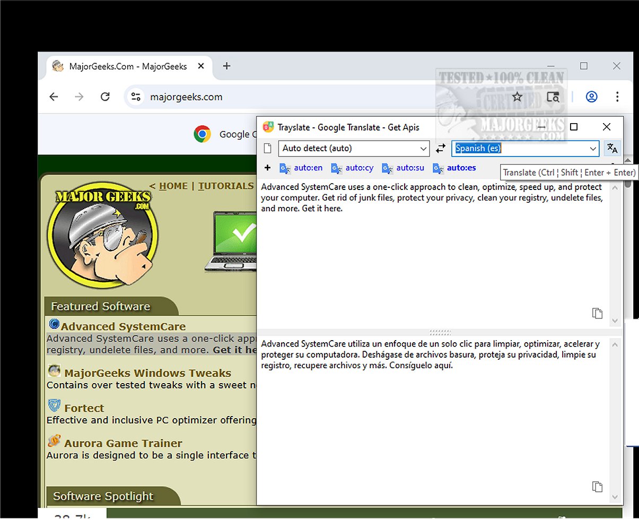Select the auto:cy language pair
Image resolution: width=639 pixels, height=520 pixels.
coord(352,168)
